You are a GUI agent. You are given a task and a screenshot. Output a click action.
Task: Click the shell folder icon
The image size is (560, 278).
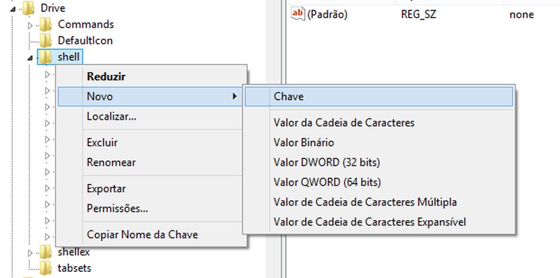[47, 56]
